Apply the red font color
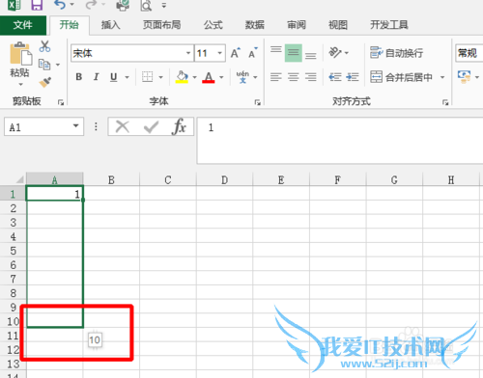The width and height of the screenshot is (483, 378). click(209, 77)
